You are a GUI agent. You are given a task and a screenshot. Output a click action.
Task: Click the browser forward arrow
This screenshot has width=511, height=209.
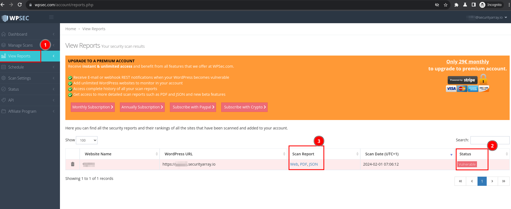(x=11, y=5)
